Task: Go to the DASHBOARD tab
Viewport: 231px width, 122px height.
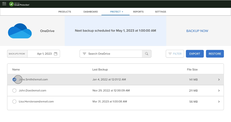Action: (x=90, y=12)
